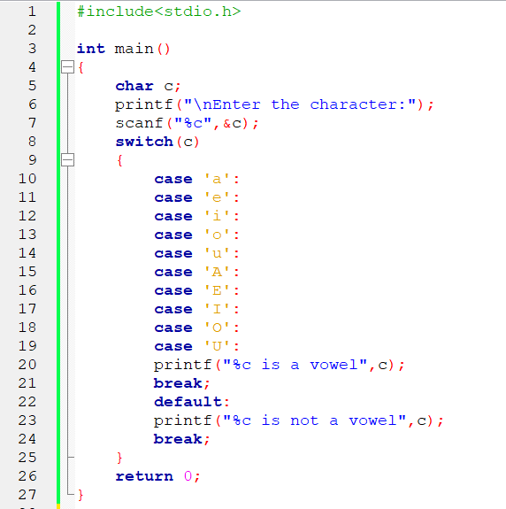
Task: Click the 'int' keyword on line 3
Action: click(91, 49)
